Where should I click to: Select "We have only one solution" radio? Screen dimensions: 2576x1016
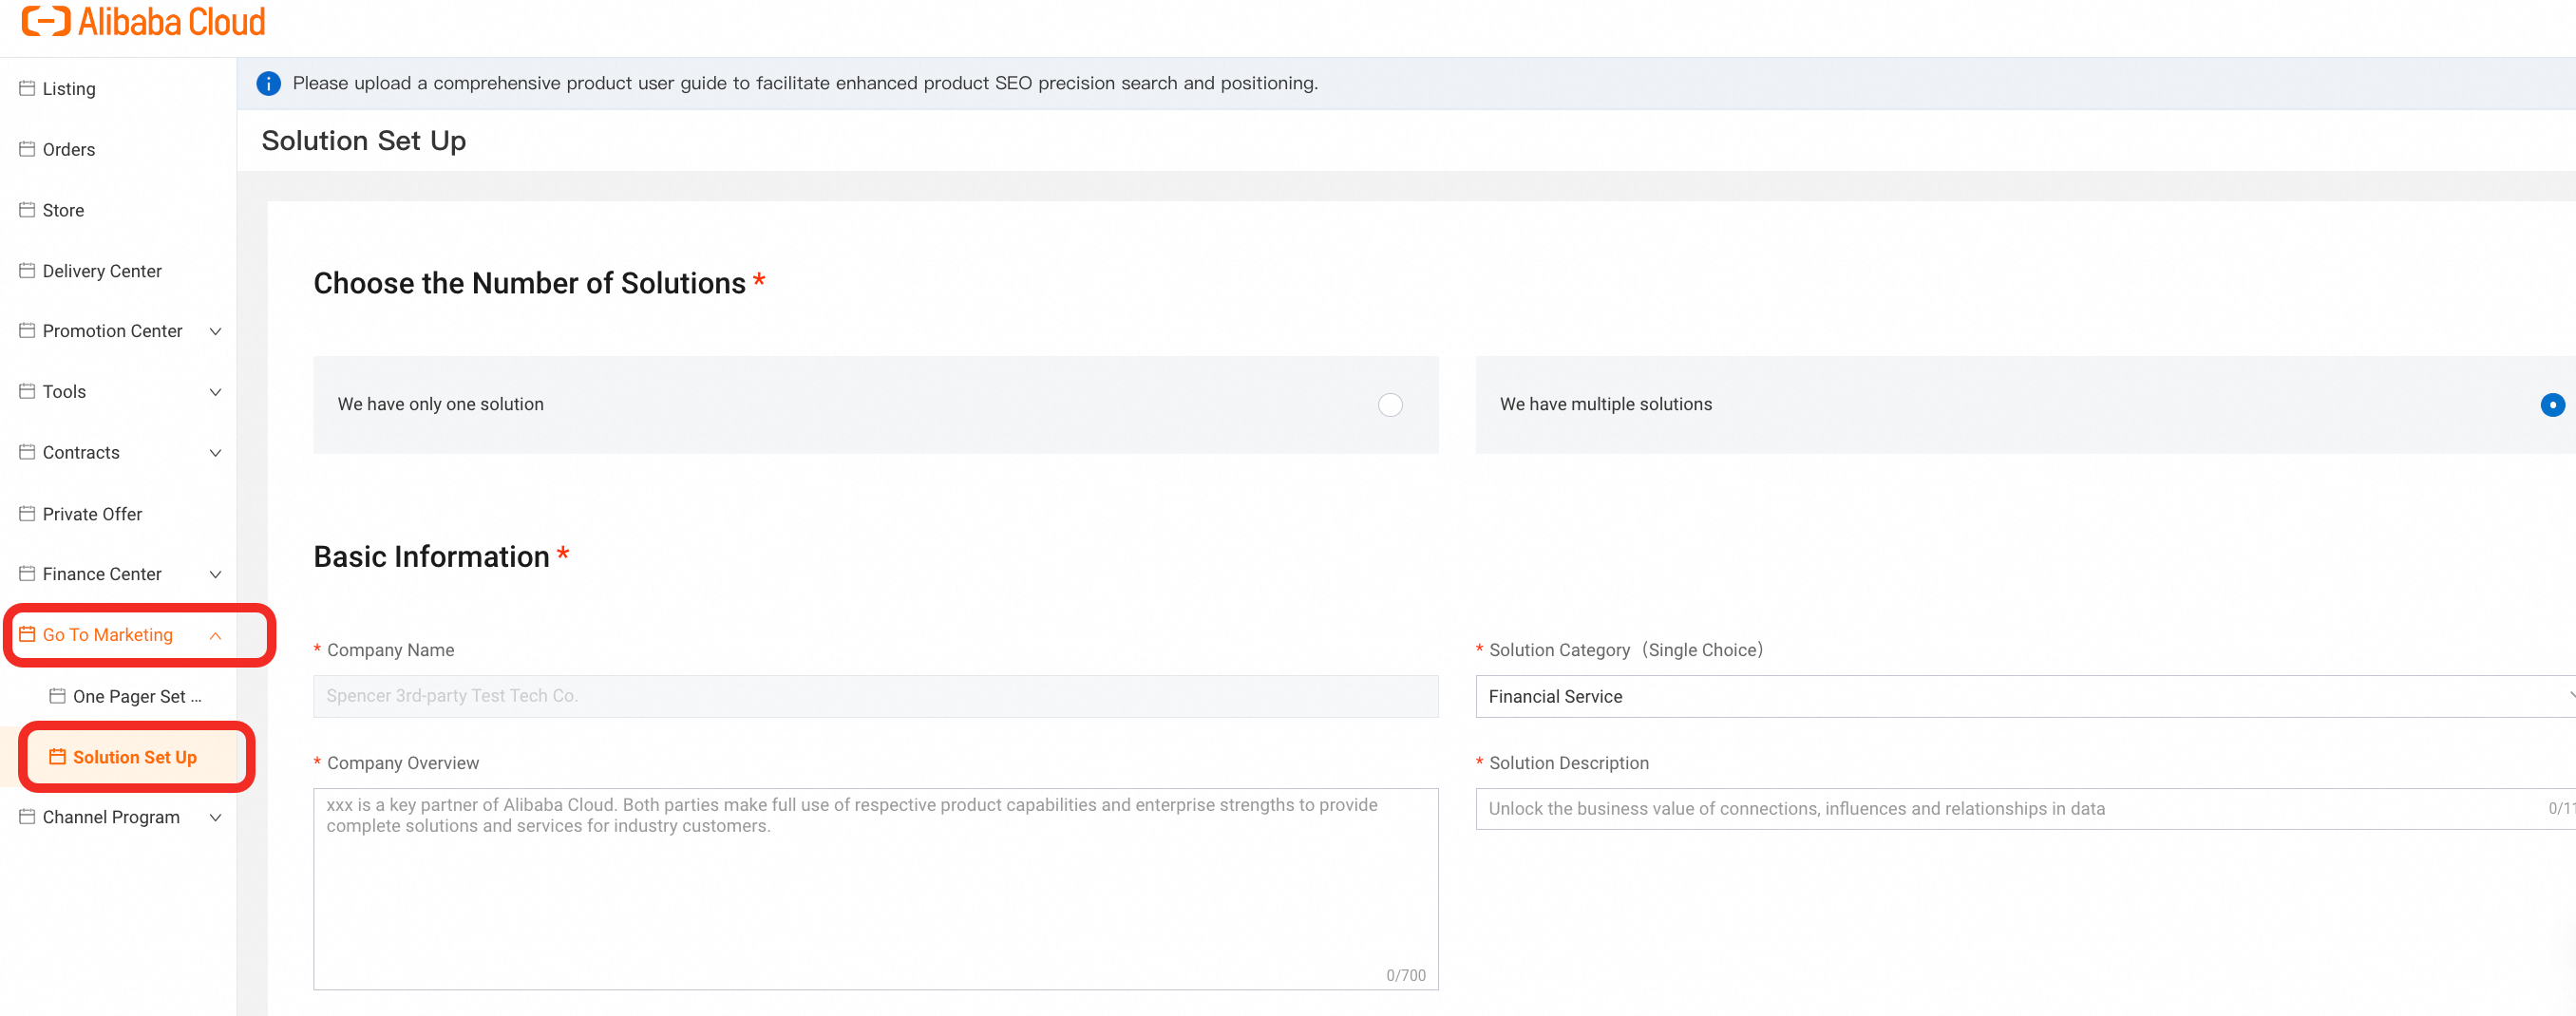pyautogui.click(x=1390, y=405)
